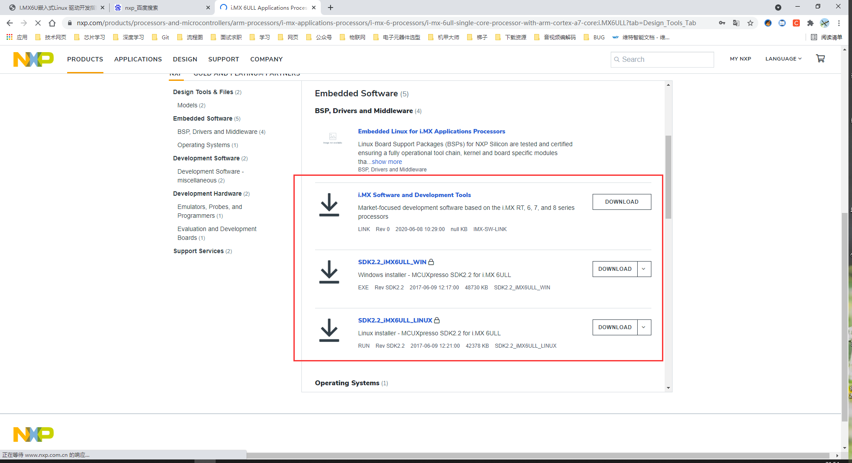
Task: Open the SDK2.2_iMX6ULL_WIN title link
Action: tap(392, 262)
